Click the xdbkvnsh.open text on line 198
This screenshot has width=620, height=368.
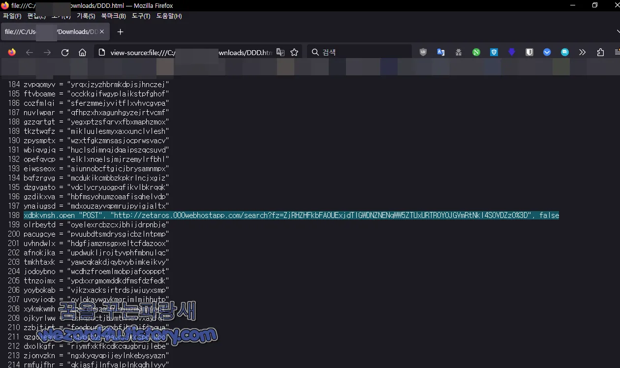(x=48, y=215)
